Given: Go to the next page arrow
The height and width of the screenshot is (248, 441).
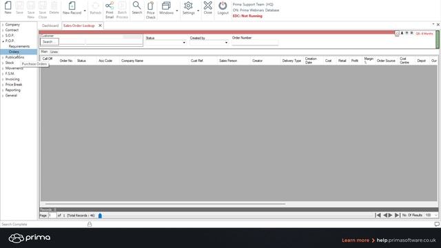Looking at the screenshot, I should [x=390, y=215].
